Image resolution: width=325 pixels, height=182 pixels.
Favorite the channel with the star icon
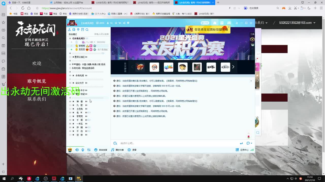116,23
